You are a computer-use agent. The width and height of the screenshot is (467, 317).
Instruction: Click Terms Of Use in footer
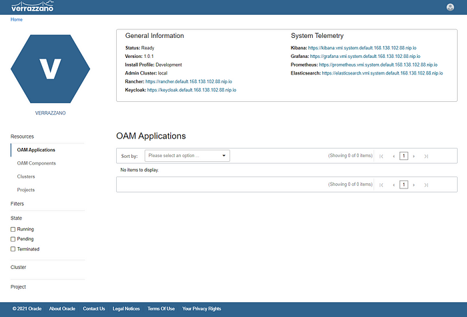(x=161, y=308)
